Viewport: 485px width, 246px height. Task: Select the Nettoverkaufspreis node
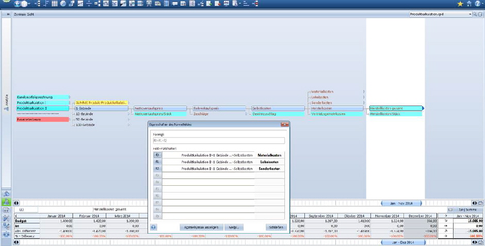[160, 109]
